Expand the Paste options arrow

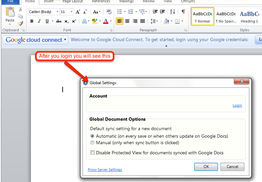10,24
